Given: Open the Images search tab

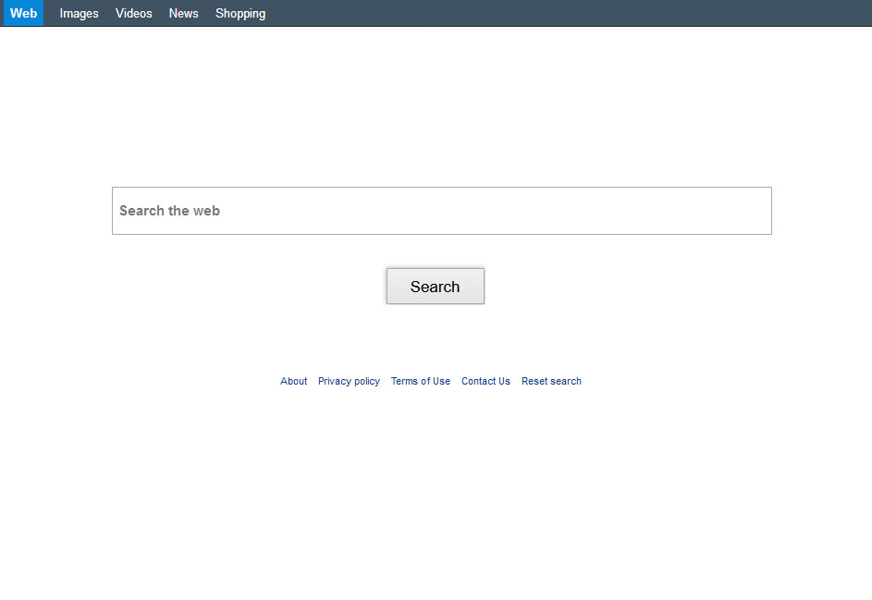Looking at the screenshot, I should pyautogui.click(x=79, y=13).
